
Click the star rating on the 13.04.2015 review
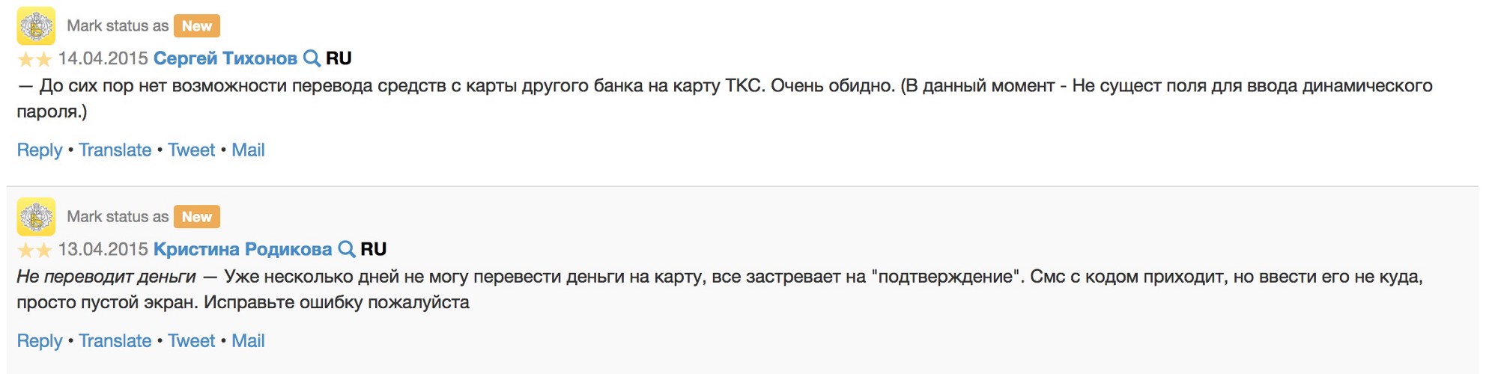tap(34, 250)
